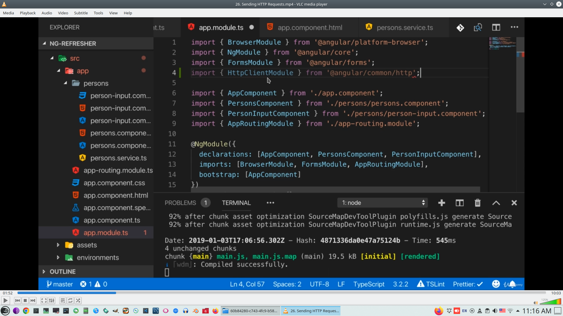Toggle fullscreen video mode
Viewport: 563px width, 316px height.
click(x=44, y=300)
